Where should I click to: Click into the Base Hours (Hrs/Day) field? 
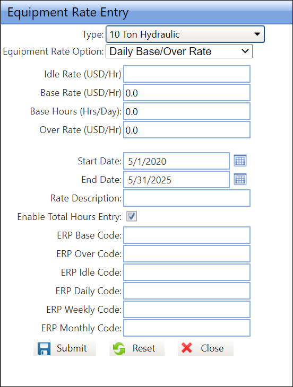(187, 111)
